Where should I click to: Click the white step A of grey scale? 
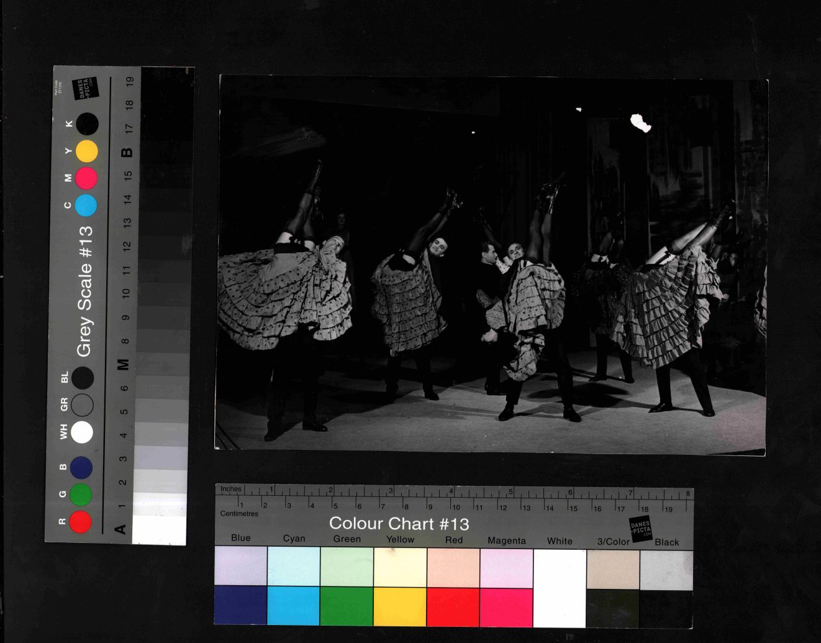coord(159,530)
